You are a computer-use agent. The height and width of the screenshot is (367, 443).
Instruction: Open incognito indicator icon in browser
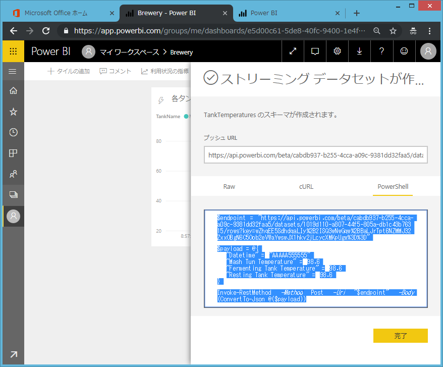pos(413,31)
